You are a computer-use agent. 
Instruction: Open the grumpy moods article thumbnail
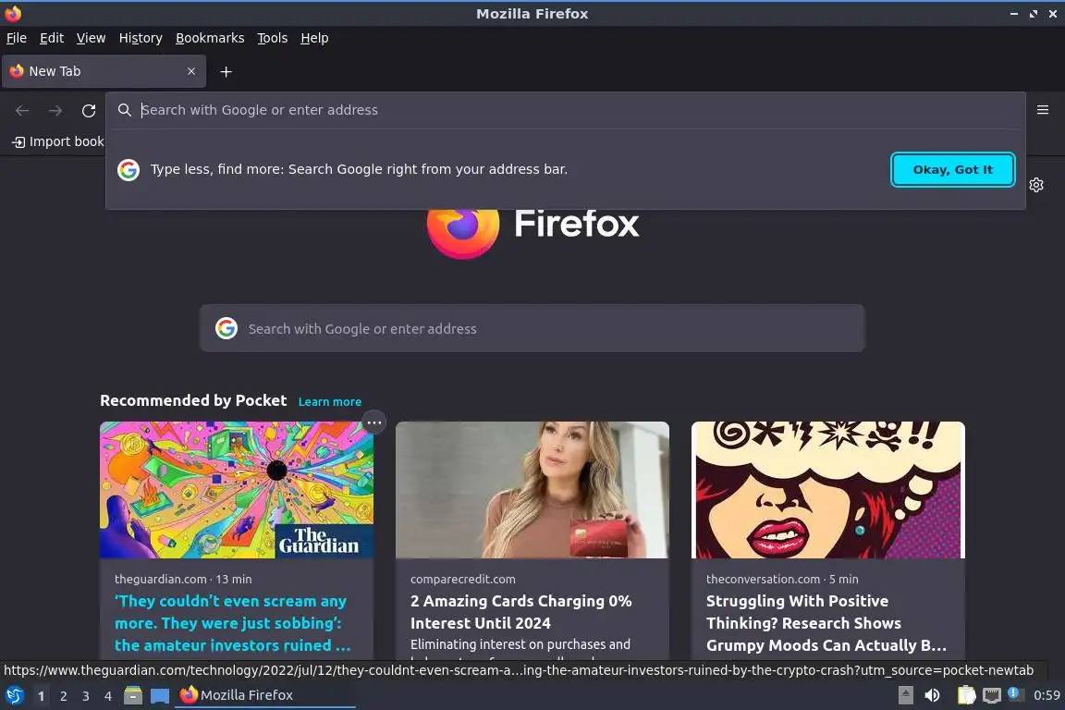(828, 490)
